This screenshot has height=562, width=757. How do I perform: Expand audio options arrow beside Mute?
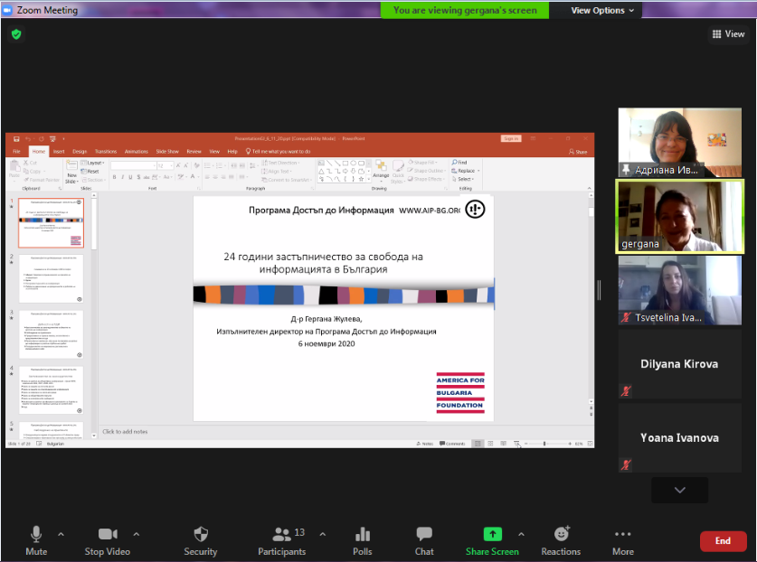tap(62, 534)
